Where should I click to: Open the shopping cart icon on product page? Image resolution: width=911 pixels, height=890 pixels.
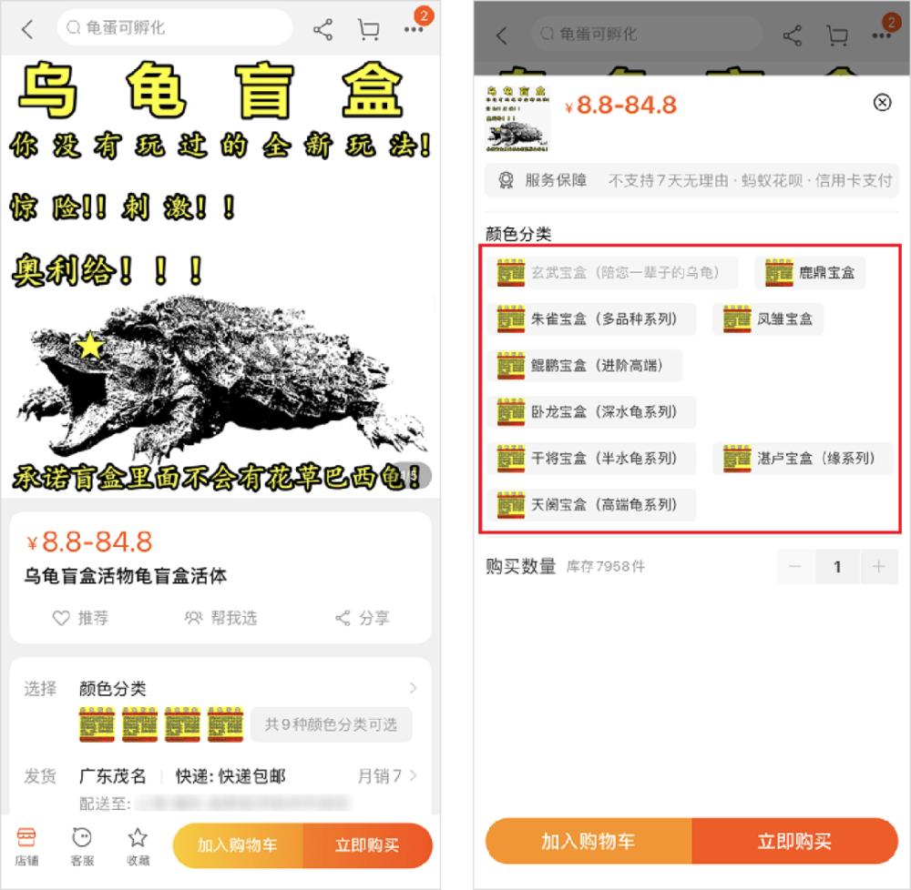[368, 29]
